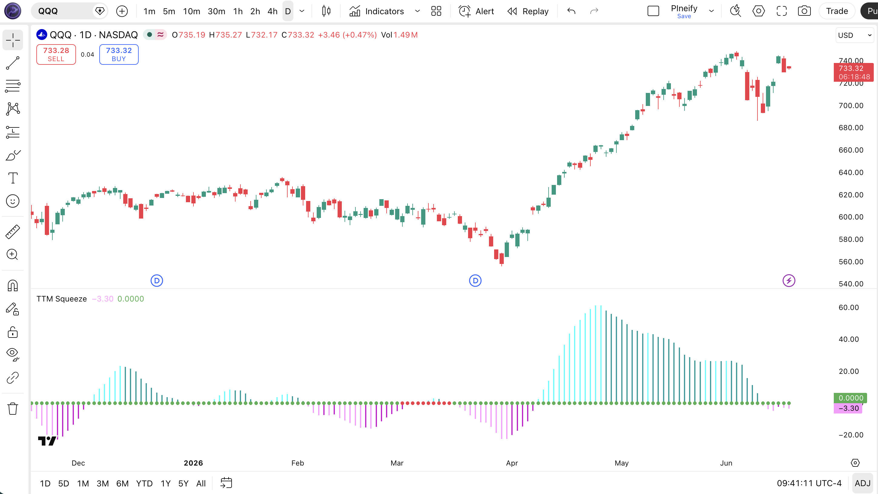
Task: Take a chart snapshot with camera icon
Action: 804,11
